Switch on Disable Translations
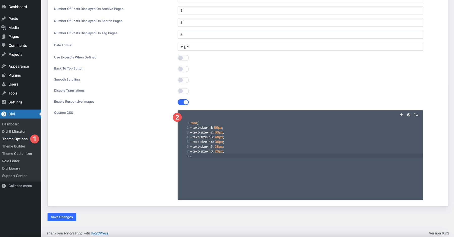This screenshot has height=237, width=454. [183, 91]
